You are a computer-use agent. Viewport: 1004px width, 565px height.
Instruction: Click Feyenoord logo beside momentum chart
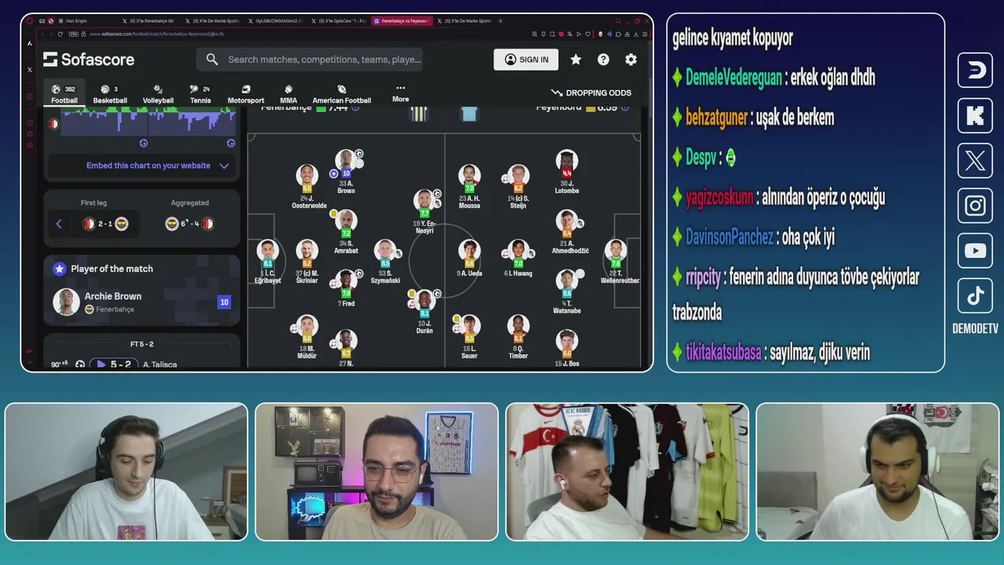tap(53, 124)
